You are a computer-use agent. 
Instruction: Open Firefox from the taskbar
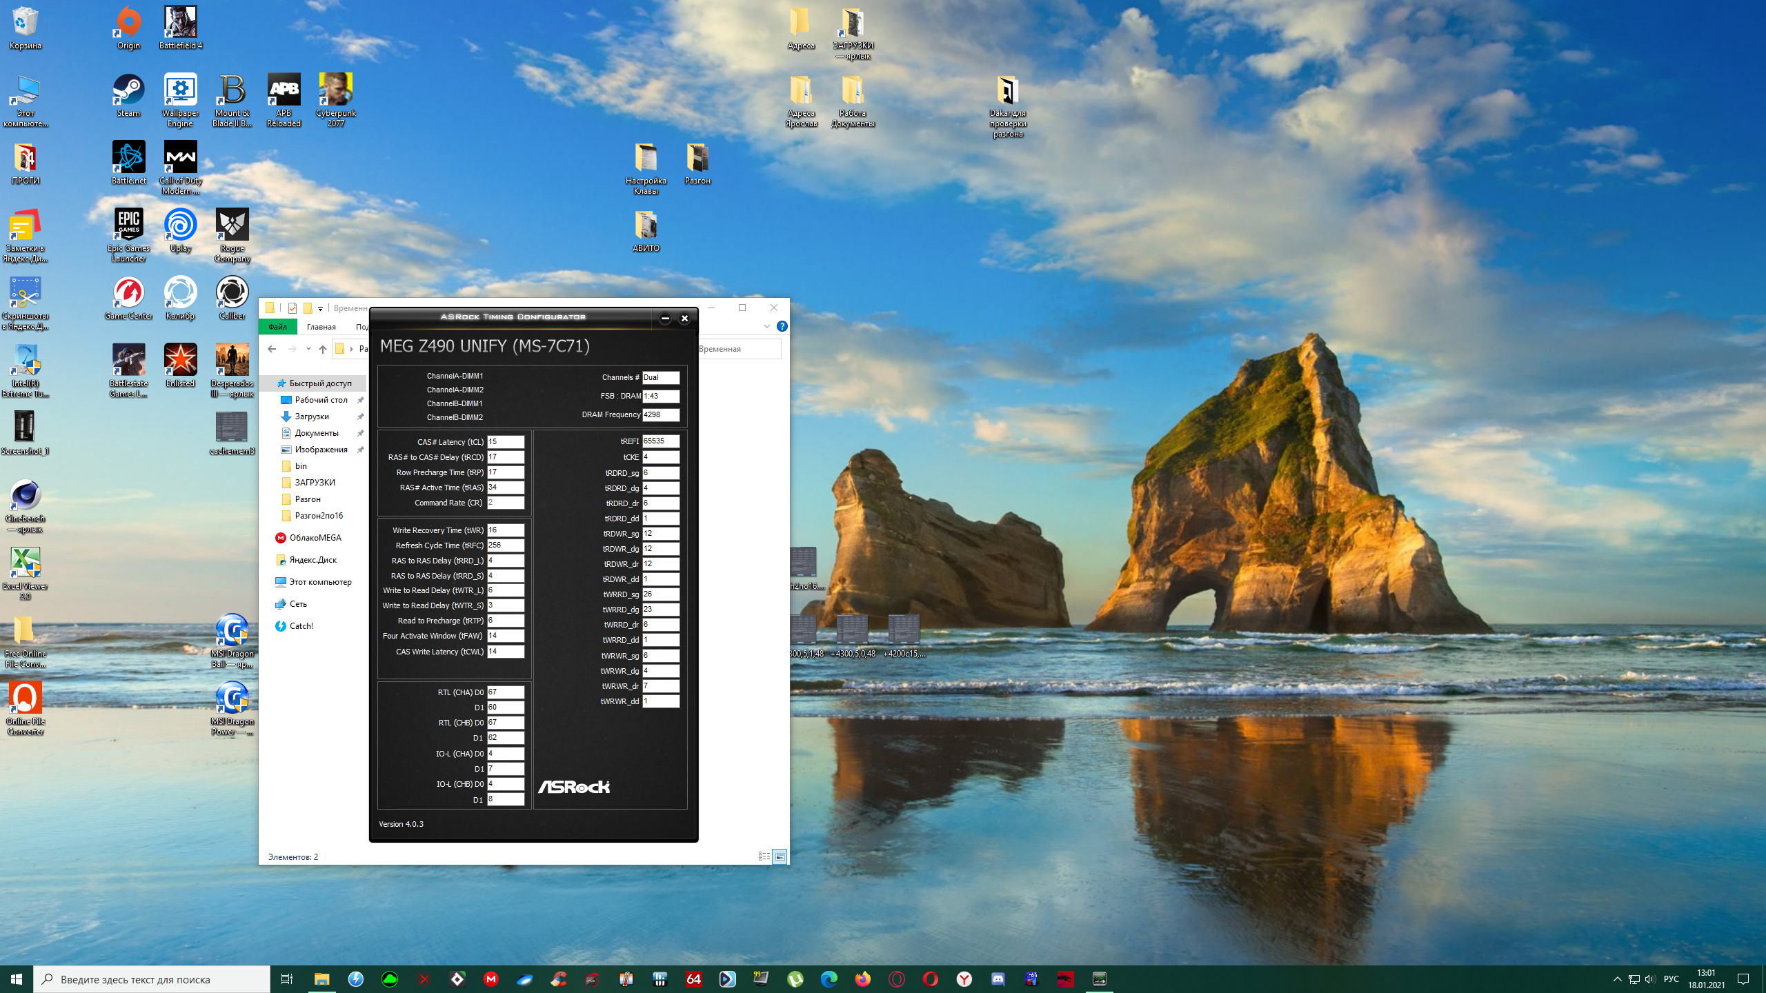[862, 979]
